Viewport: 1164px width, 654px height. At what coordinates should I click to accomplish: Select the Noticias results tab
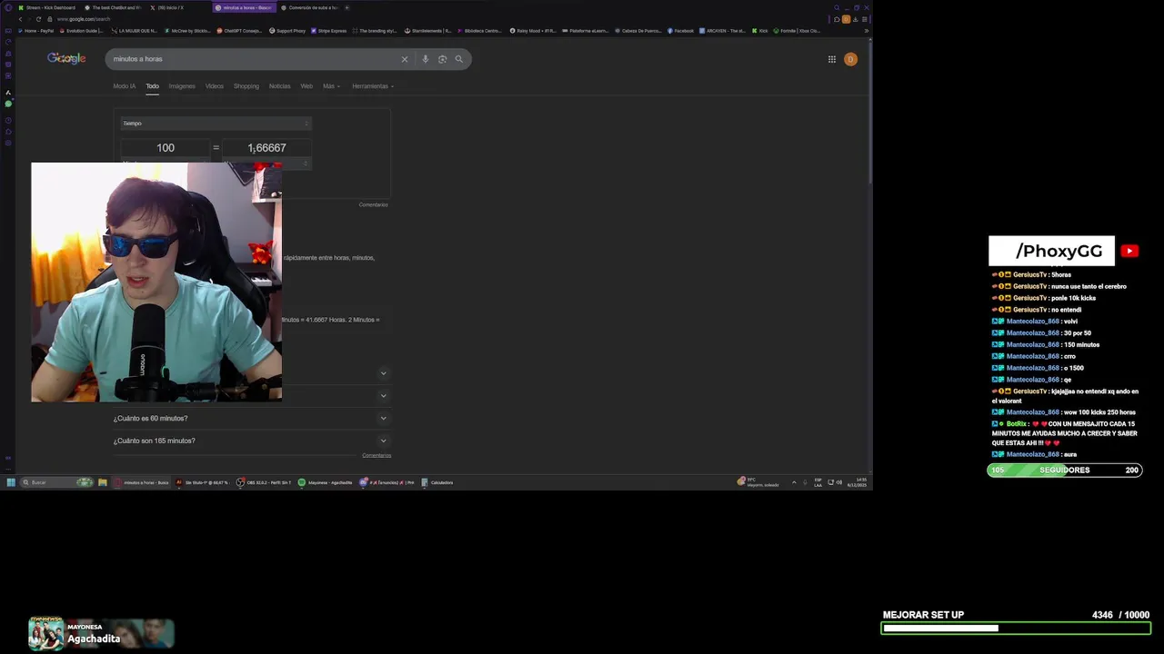280,86
